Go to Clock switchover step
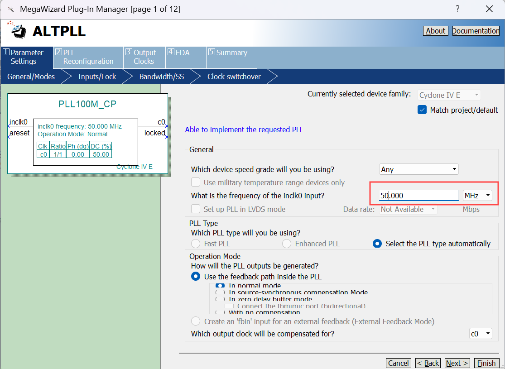Image resolution: width=505 pixels, height=369 pixels. pos(234,77)
